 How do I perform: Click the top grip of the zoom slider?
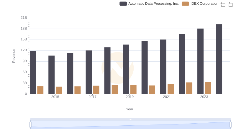point(130,119)
